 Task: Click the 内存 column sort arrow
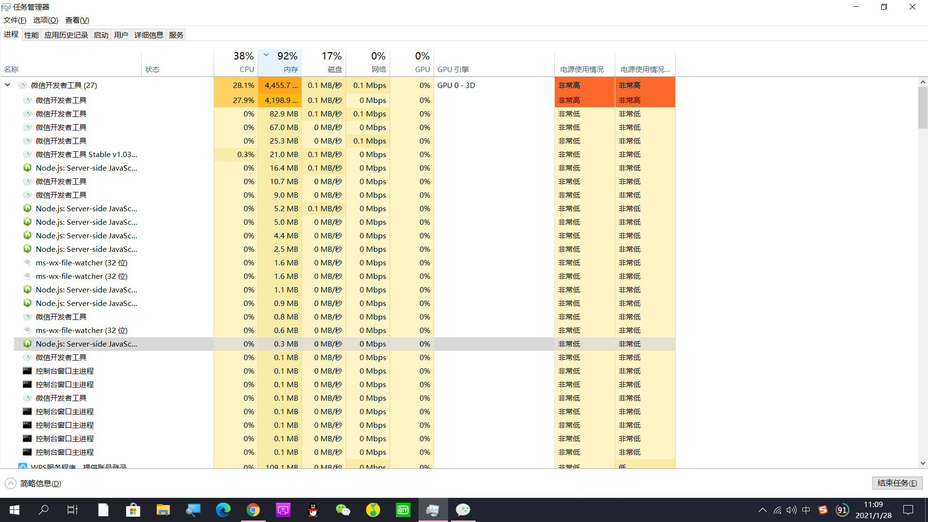click(266, 55)
